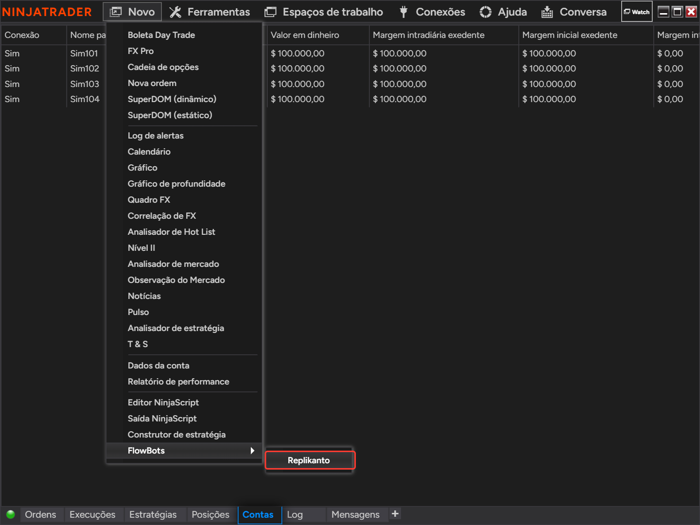
Task: Minimize the NinjaTrader window
Action: pyautogui.click(x=664, y=12)
